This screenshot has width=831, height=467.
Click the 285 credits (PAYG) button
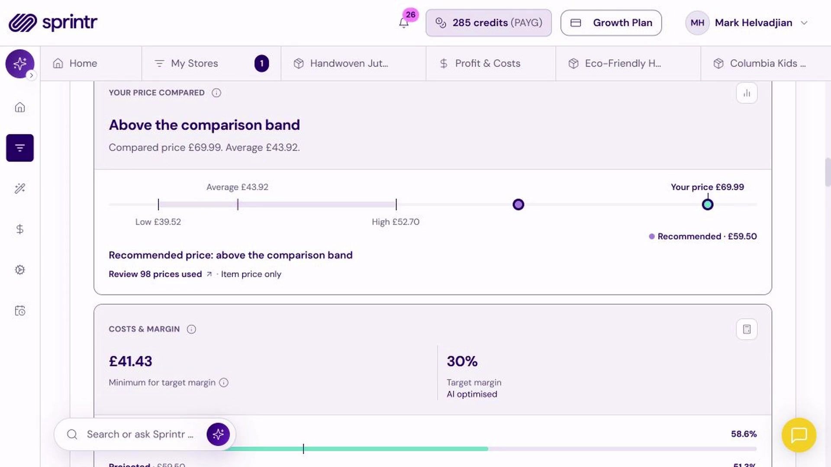click(489, 23)
